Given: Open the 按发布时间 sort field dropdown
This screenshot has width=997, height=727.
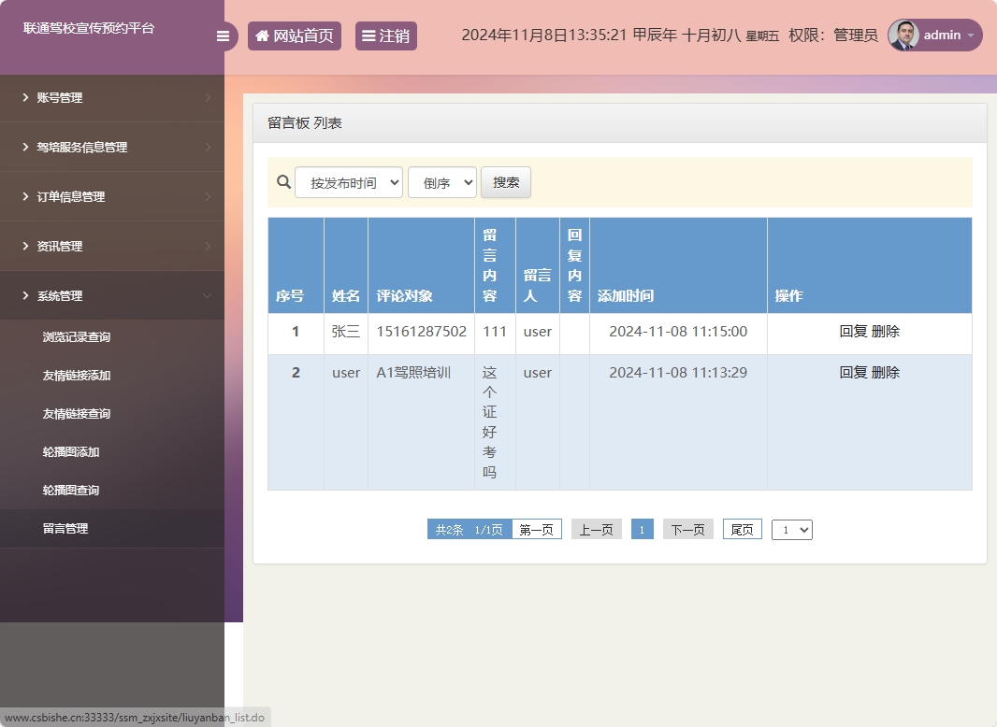Looking at the screenshot, I should [348, 182].
